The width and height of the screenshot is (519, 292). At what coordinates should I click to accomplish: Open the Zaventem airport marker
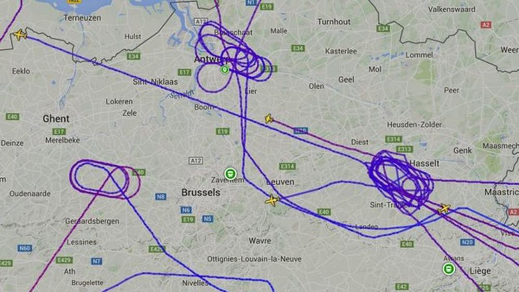click(x=230, y=173)
